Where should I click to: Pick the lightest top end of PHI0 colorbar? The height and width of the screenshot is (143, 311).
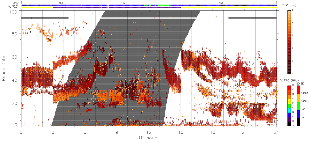click(289, 11)
